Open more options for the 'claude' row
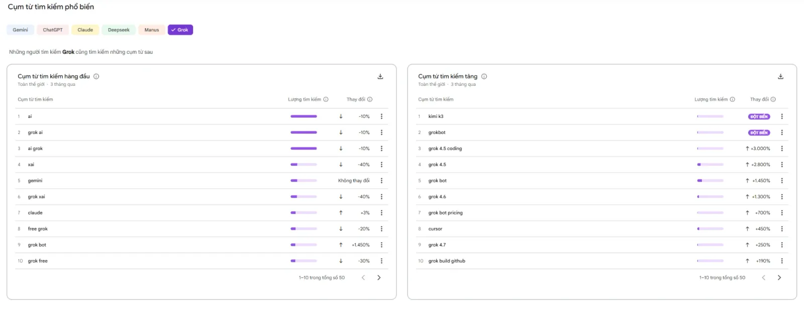The image size is (804, 310). (381, 213)
